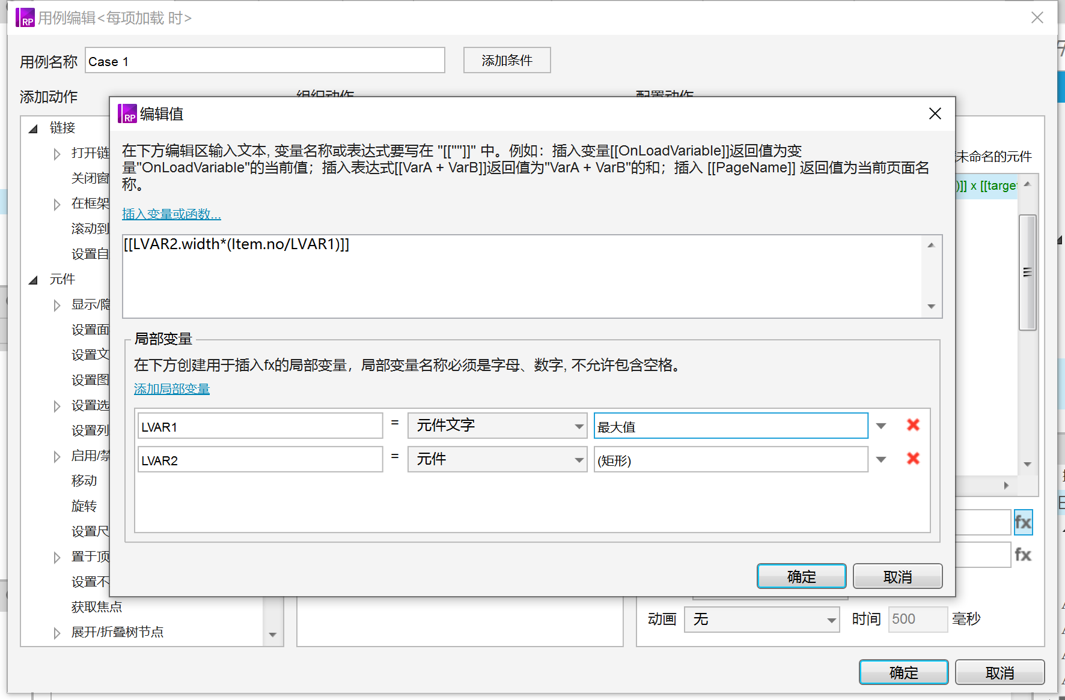The image size is (1065, 700).
Task: Click the 时间 500 input field
Action: (x=918, y=619)
